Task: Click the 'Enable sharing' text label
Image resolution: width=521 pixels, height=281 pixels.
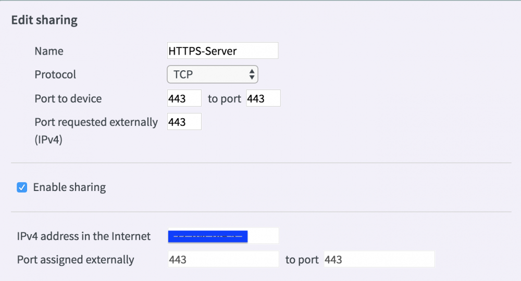Action: (x=69, y=187)
